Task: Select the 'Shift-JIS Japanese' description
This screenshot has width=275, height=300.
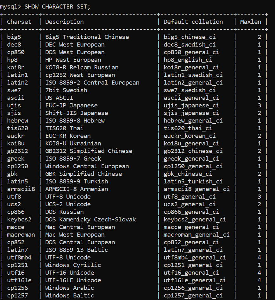Action: [77, 113]
